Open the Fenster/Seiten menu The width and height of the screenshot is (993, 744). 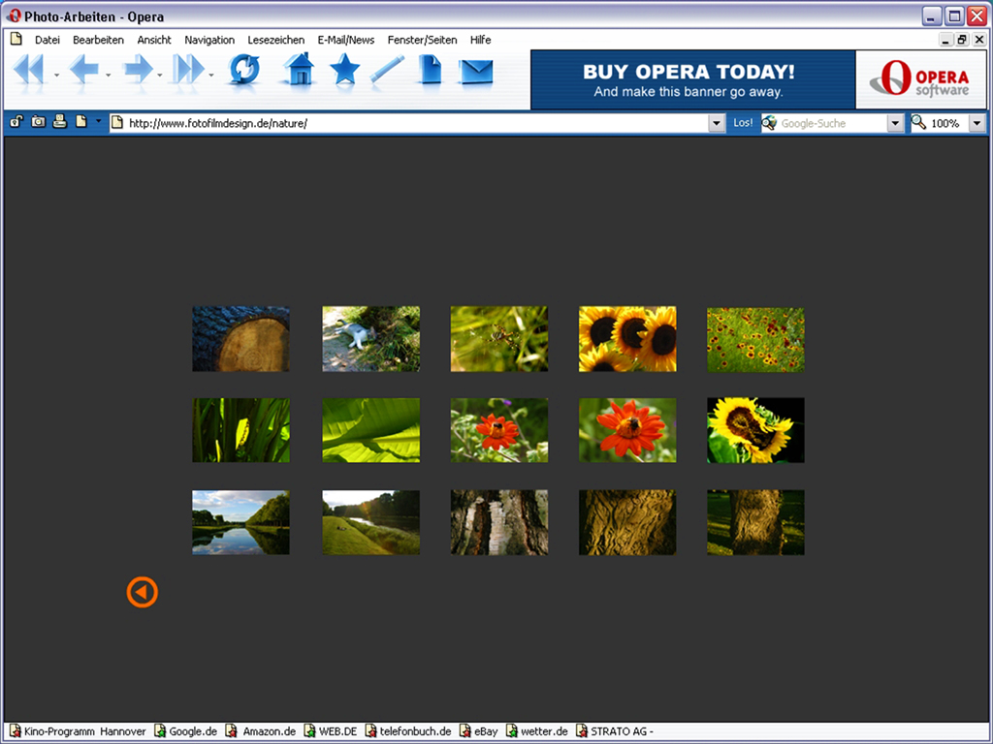coord(423,40)
